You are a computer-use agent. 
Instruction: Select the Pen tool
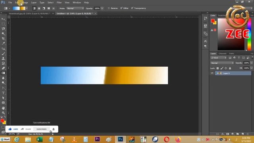3,88
